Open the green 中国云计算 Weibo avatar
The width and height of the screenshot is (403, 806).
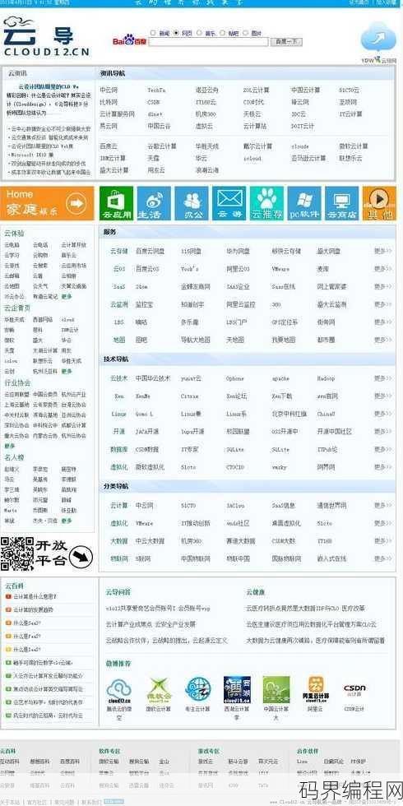coord(276,689)
